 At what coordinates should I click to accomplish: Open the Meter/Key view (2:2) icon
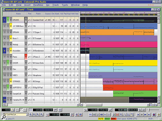pos(117,114)
